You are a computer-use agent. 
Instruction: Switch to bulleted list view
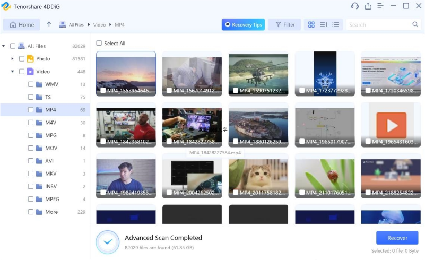pos(335,24)
